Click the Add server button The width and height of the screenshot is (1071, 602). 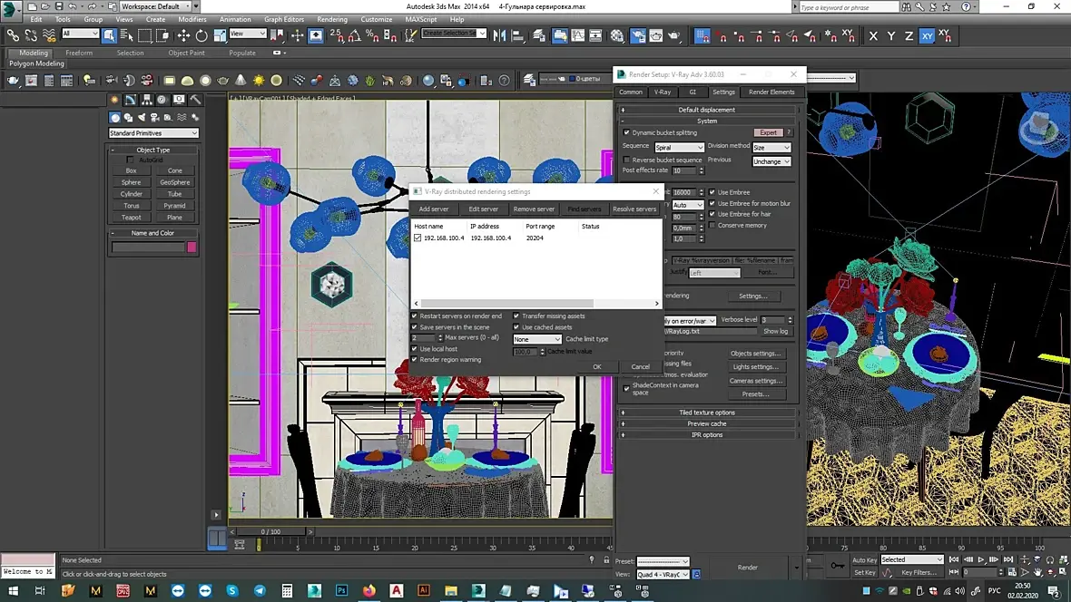click(x=434, y=209)
